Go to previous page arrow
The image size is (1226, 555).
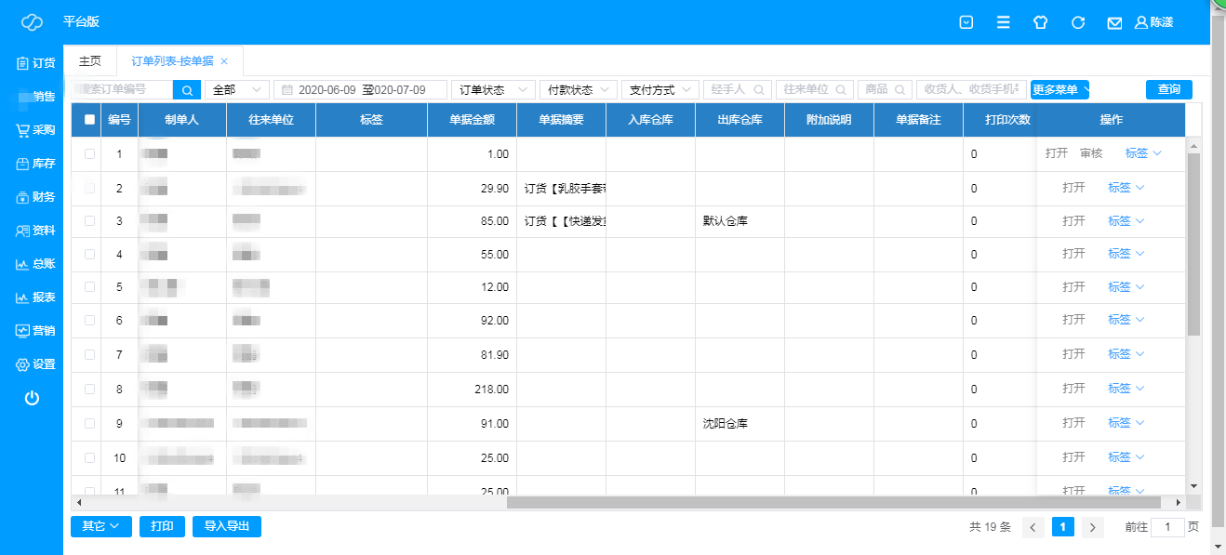(x=1033, y=527)
